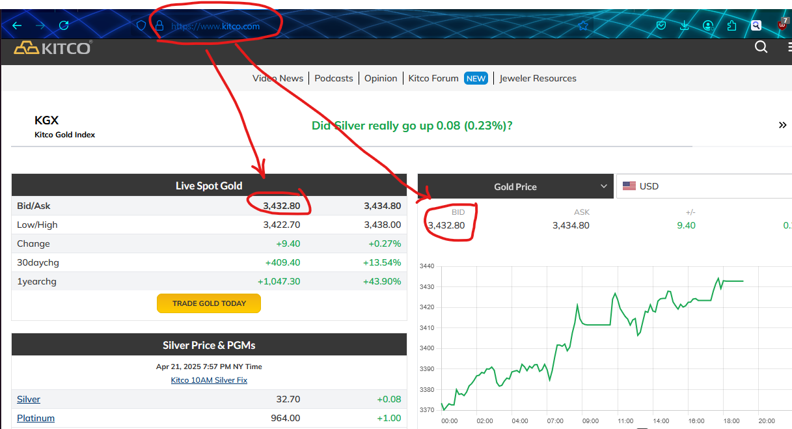
Task: Go to home via Kitco logo
Action: tap(53, 48)
